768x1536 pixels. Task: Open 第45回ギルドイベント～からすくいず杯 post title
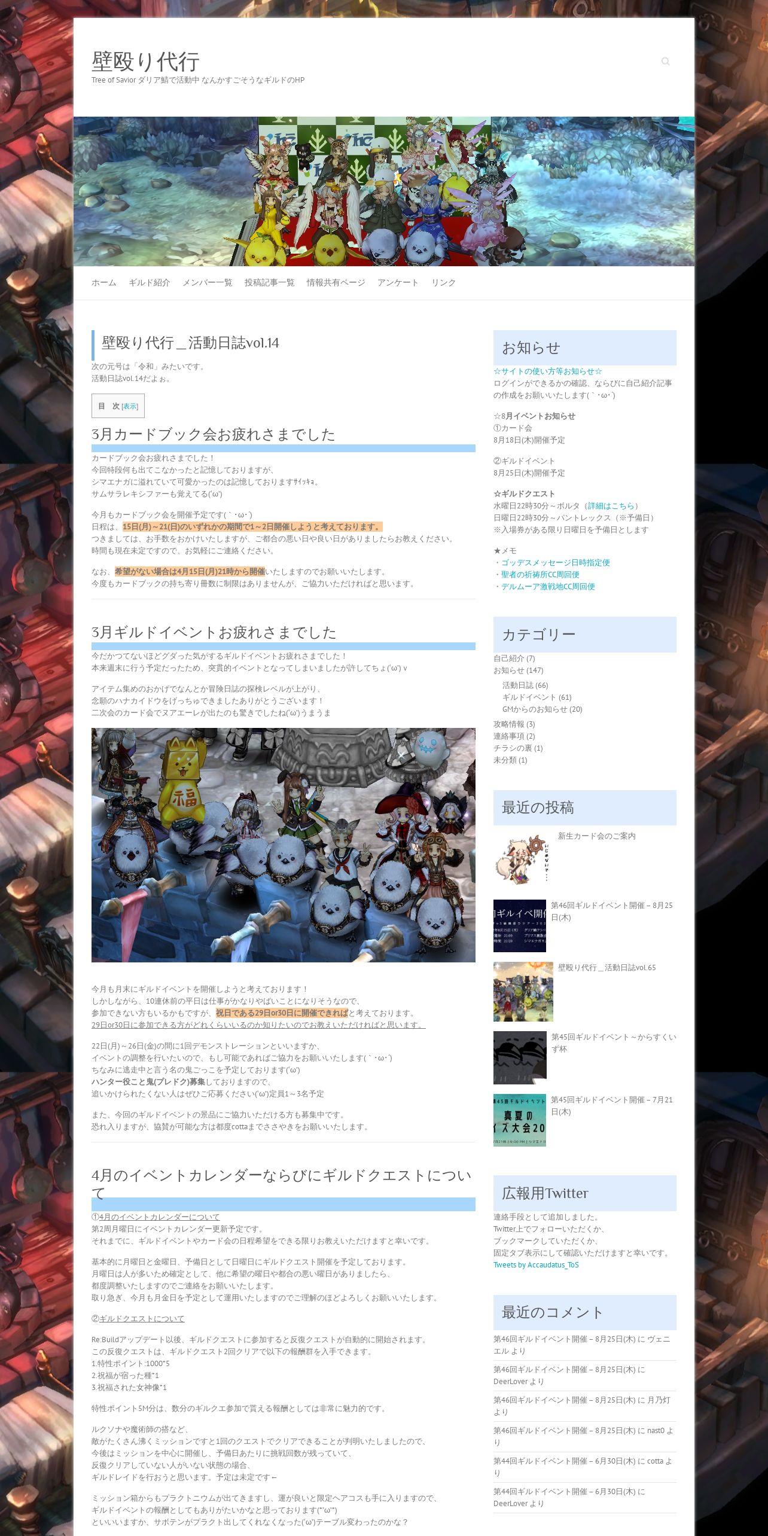pos(614,1043)
